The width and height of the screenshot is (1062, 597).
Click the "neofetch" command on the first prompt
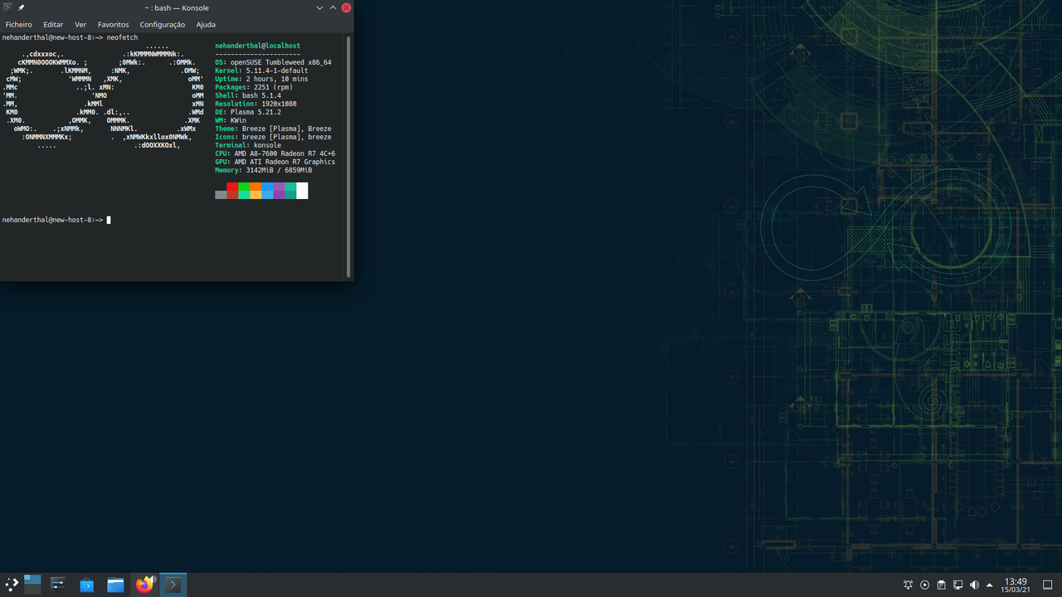point(122,37)
